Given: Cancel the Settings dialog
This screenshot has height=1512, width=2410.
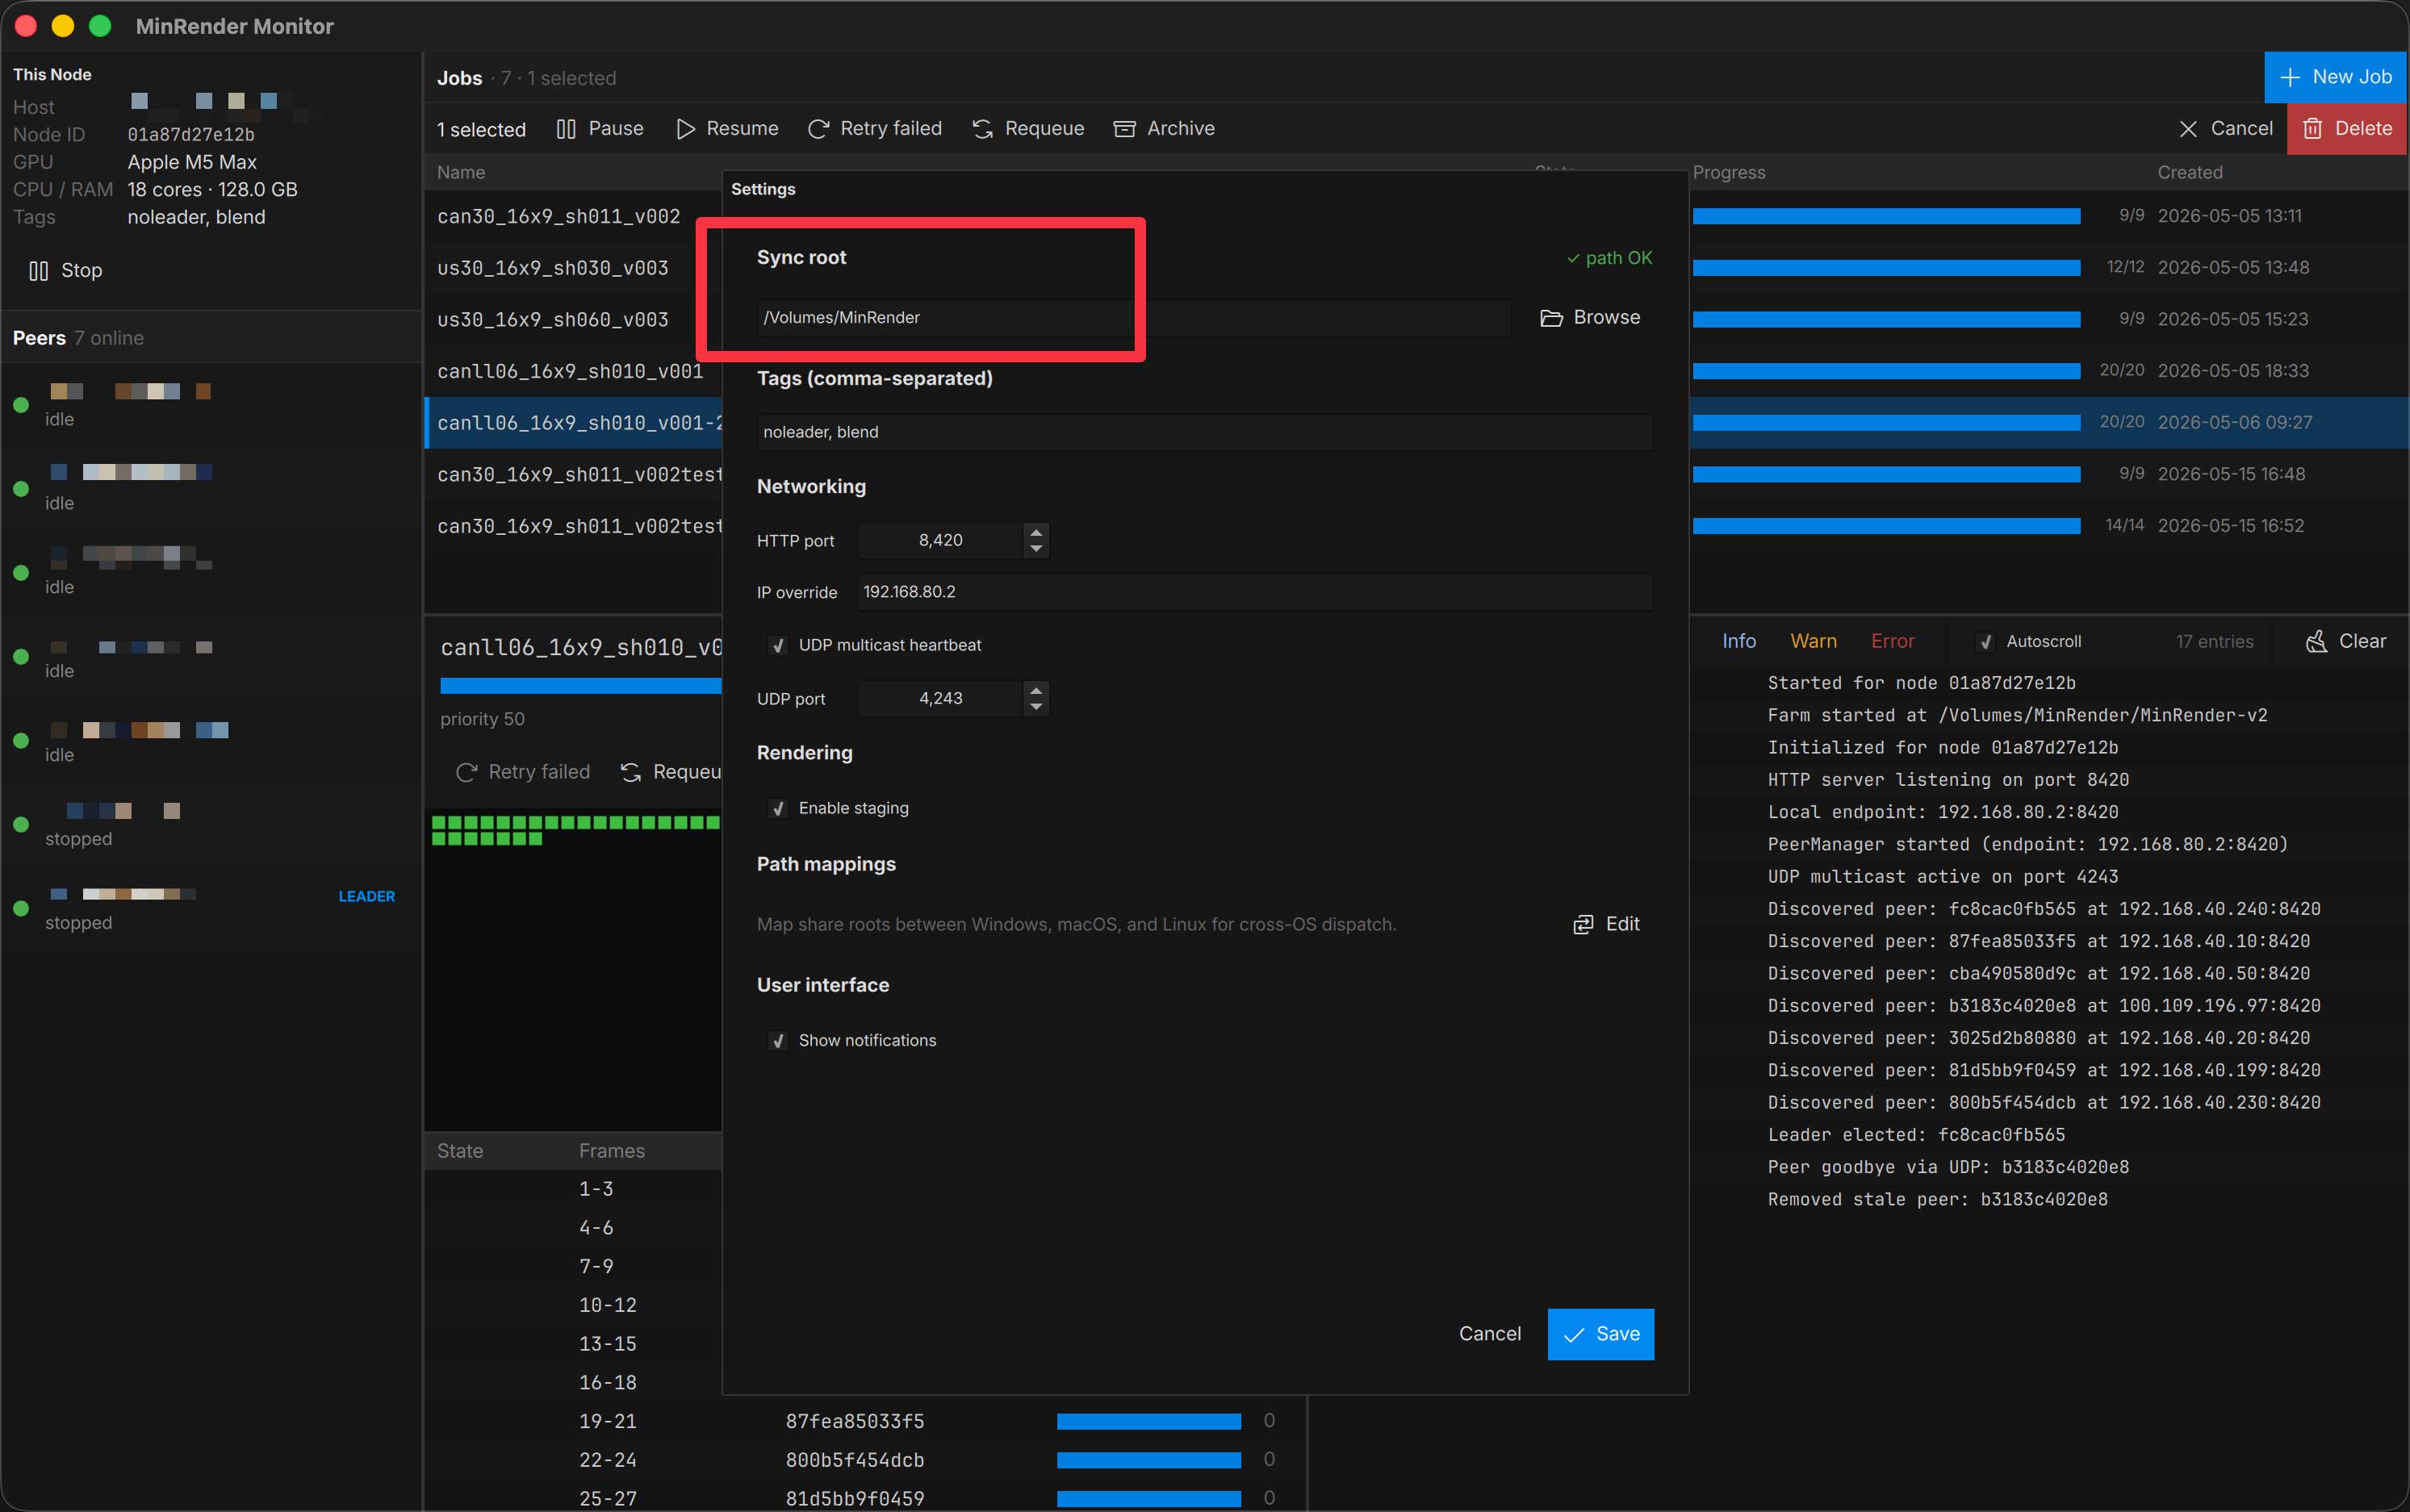Looking at the screenshot, I should 1490,1334.
